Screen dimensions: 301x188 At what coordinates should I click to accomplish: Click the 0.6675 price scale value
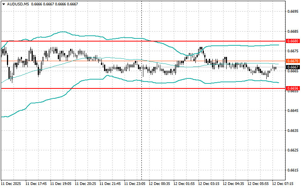293,51
